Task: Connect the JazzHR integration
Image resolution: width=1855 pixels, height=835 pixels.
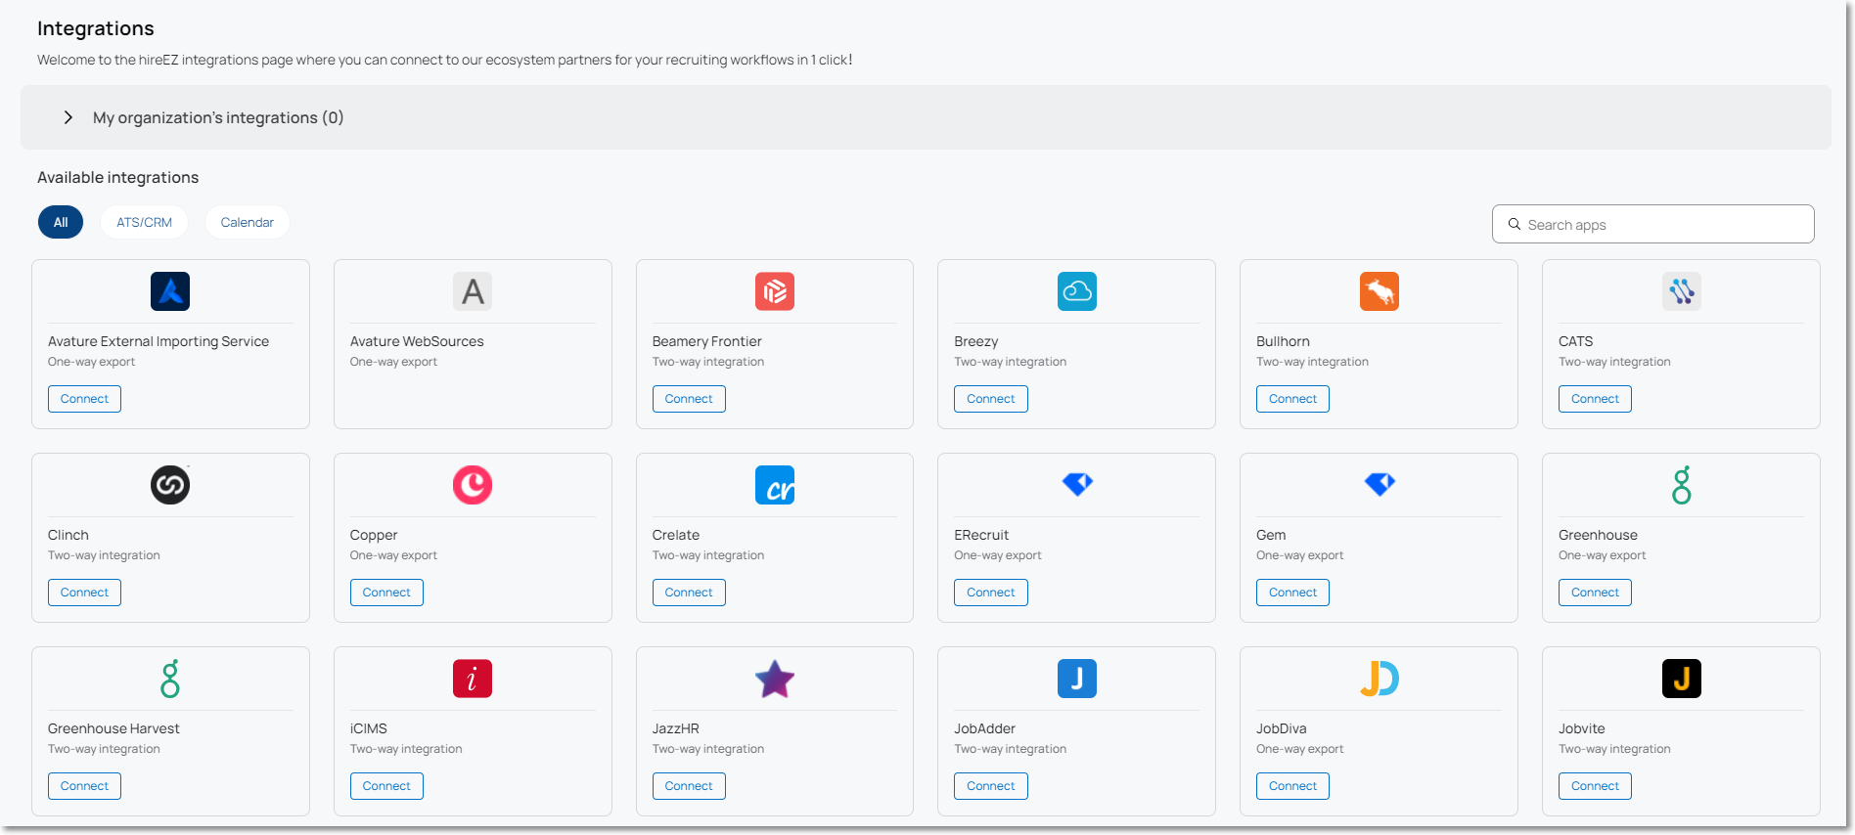Action: point(689,786)
